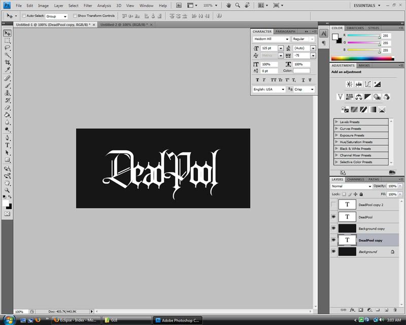Screen dimensions: 406x325
Task: Show the DeadPool copy 2 layer
Action: (333, 205)
